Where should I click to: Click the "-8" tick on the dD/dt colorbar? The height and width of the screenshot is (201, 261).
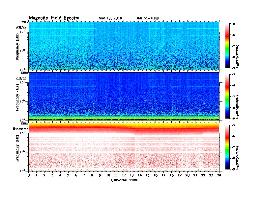[x=233, y=108]
